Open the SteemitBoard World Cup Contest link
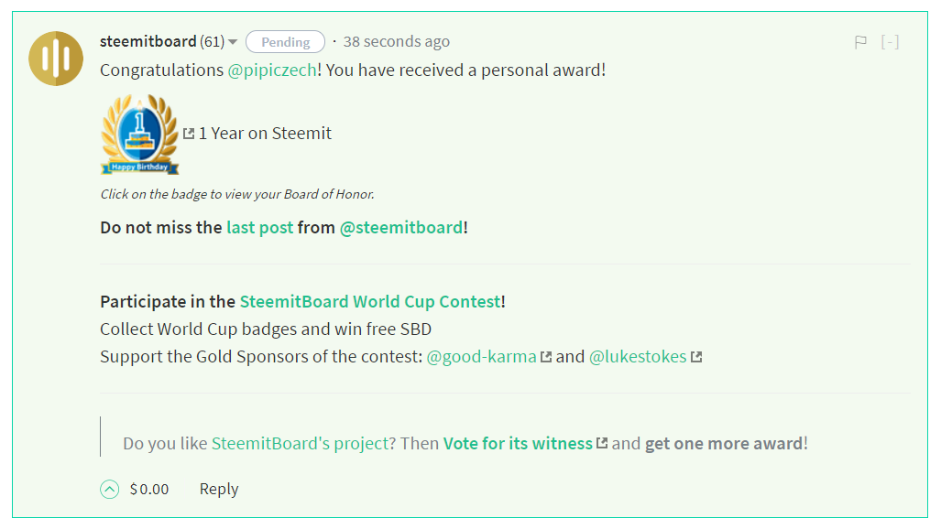The height and width of the screenshot is (529, 941). click(x=370, y=302)
